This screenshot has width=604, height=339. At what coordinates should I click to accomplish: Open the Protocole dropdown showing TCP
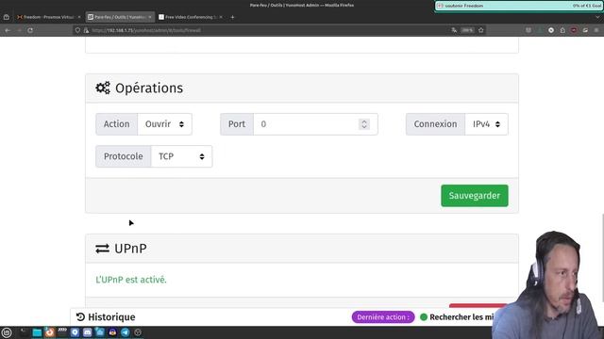[181, 156]
